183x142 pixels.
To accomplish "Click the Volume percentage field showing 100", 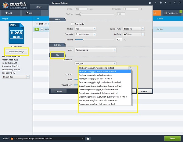I will (x=119, y=40).
